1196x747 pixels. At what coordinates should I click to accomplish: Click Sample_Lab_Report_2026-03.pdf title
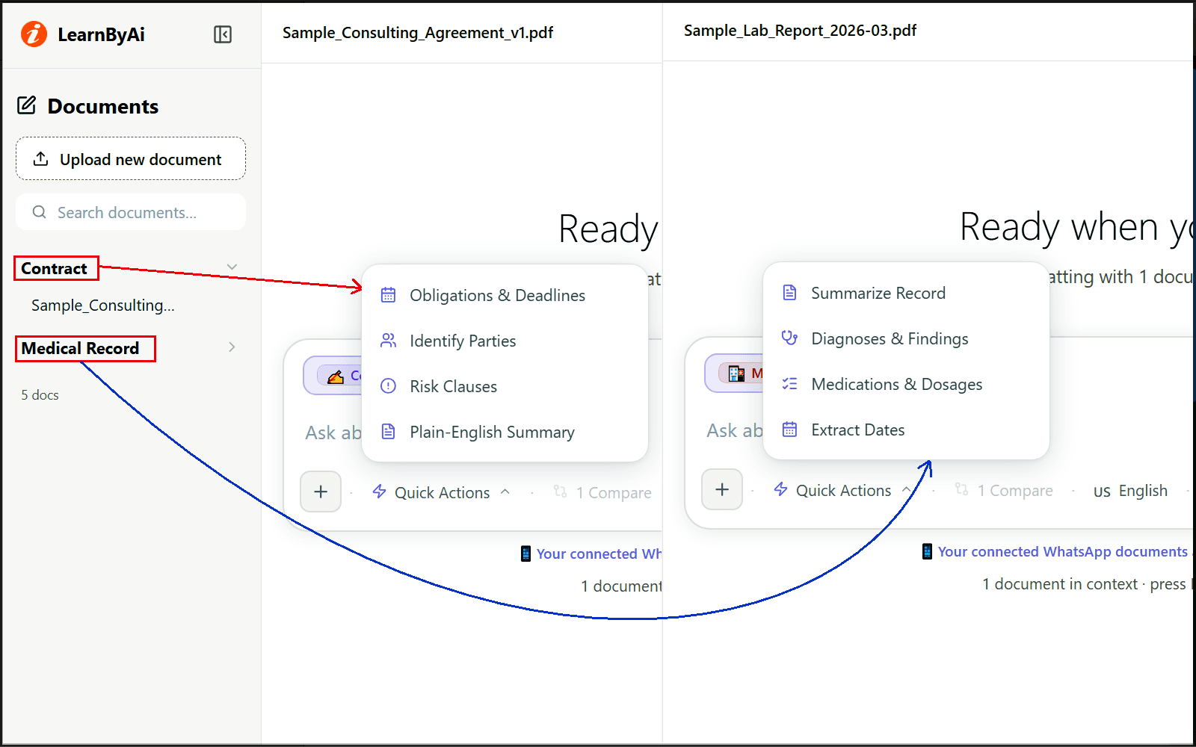800,31
